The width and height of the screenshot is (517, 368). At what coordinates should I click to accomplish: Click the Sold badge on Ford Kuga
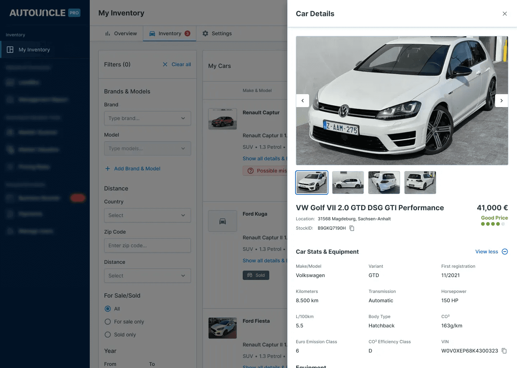[x=256, y=275]
